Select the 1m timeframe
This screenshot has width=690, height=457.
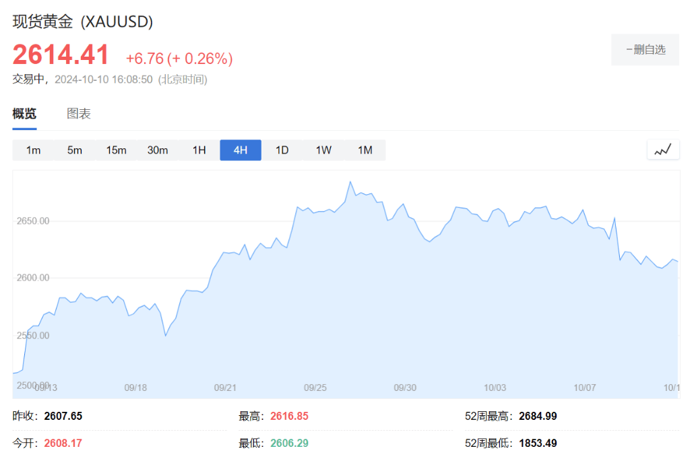pyautogui.click(x=34, y=150)
